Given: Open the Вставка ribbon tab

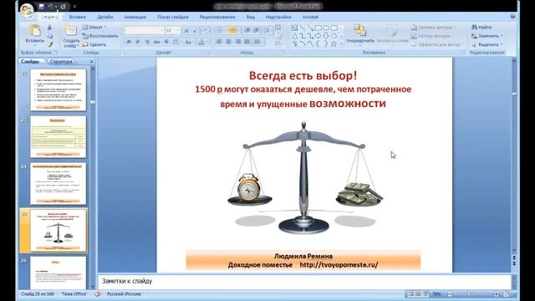Looking at the screenshot, I should [x=78, y=17].
